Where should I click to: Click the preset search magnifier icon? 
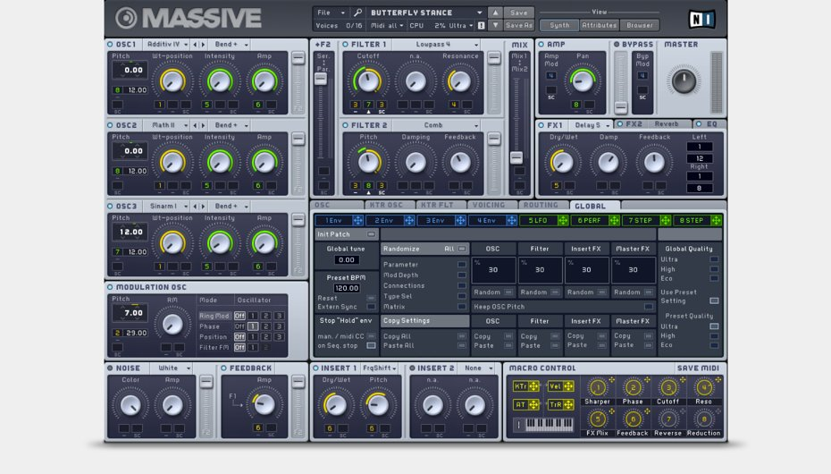pyautogui.click(x=357, y=13)
